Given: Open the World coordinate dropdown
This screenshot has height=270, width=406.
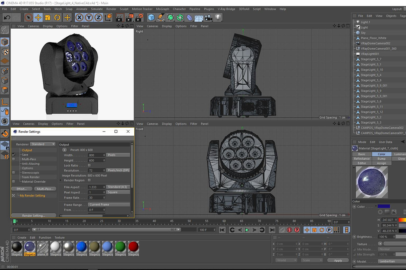Looking at the screenshot, I should (286, 260).
